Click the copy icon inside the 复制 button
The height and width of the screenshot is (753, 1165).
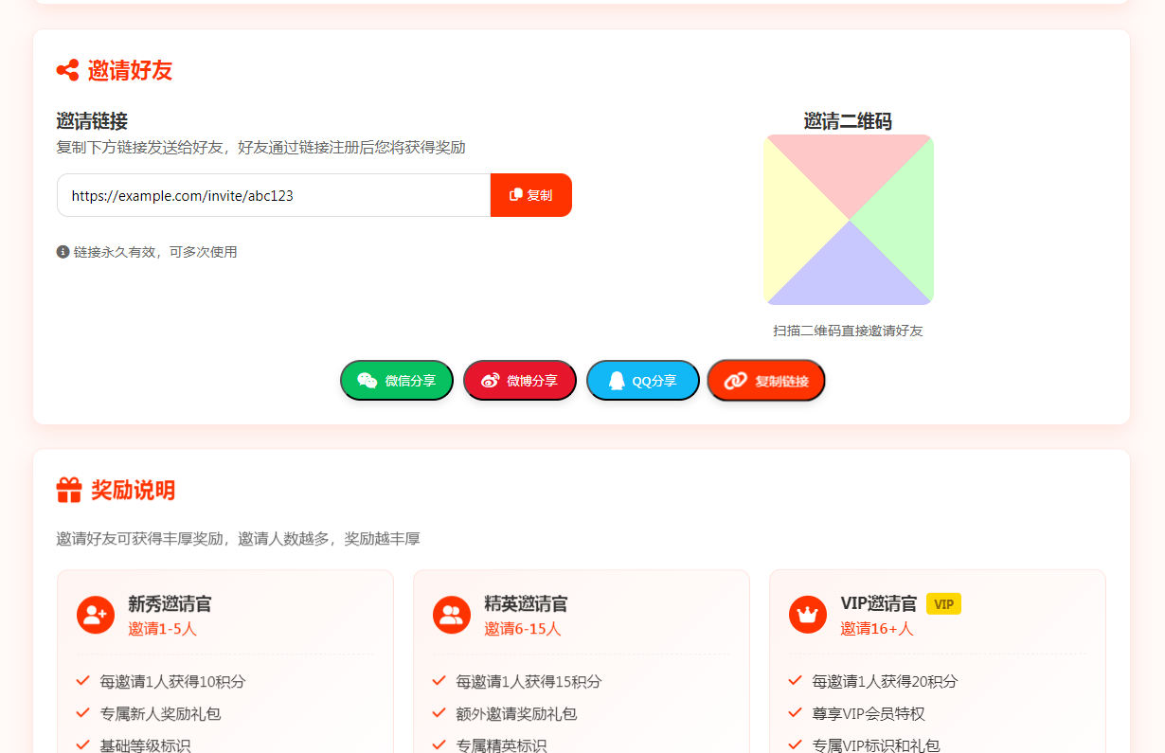pos(516,195)
